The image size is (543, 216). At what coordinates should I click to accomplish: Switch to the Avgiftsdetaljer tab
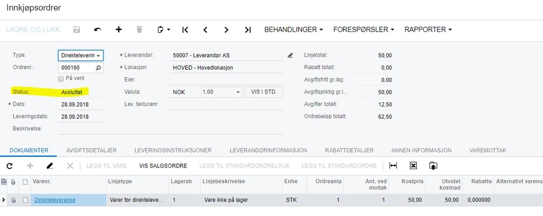[x=91, y=150]
